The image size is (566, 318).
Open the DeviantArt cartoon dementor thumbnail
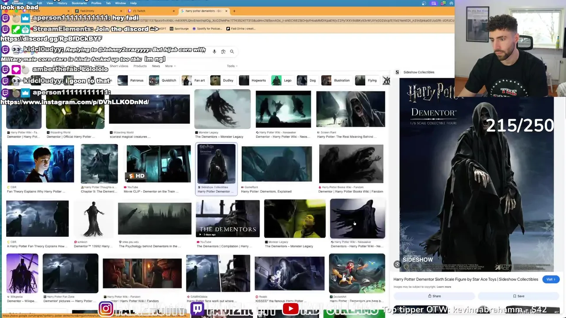(x=357, y=273)
